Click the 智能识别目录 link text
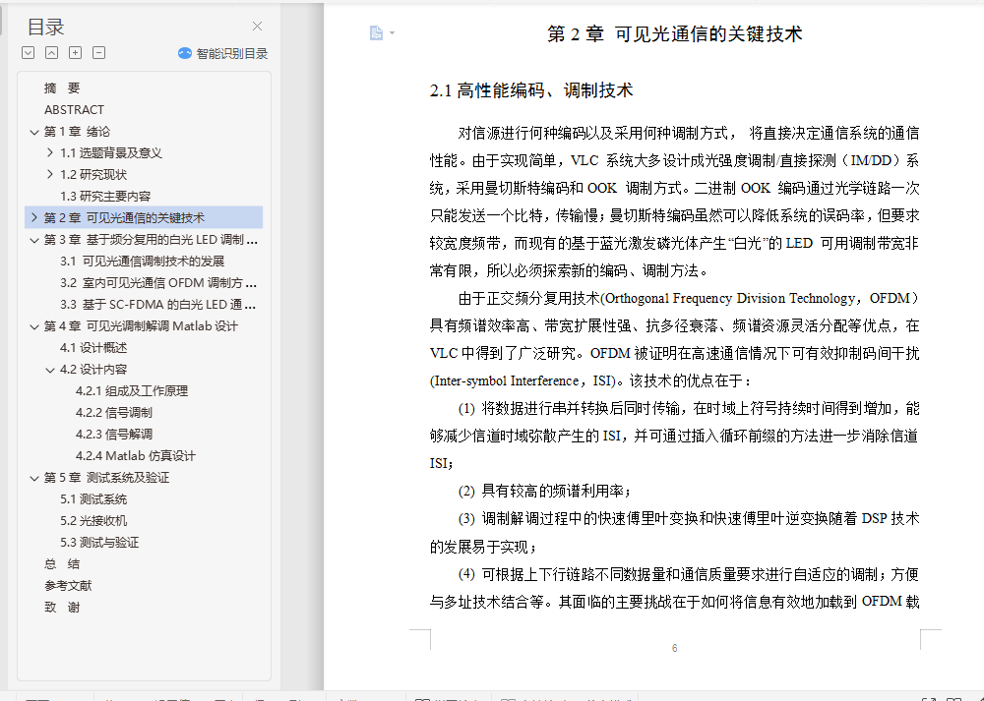This screenshot has width=984, height=701. [x=232, y=53]
